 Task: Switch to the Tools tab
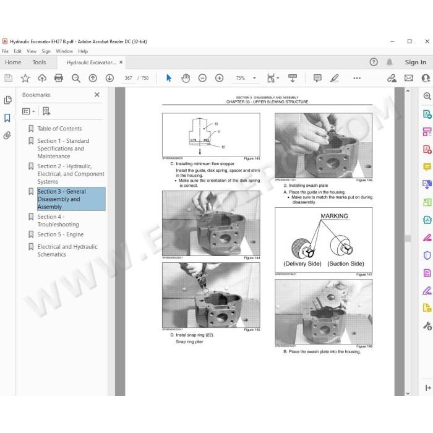[x=39, y=62]
